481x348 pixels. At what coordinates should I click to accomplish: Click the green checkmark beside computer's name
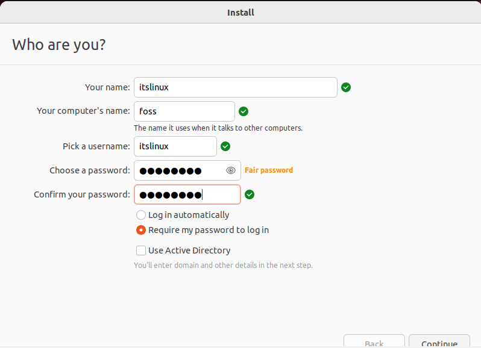(x=244, y=111)
